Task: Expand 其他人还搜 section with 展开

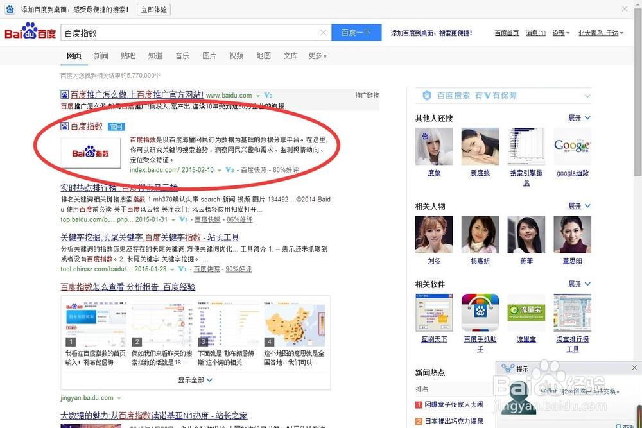Action: (x=579, y=118)
